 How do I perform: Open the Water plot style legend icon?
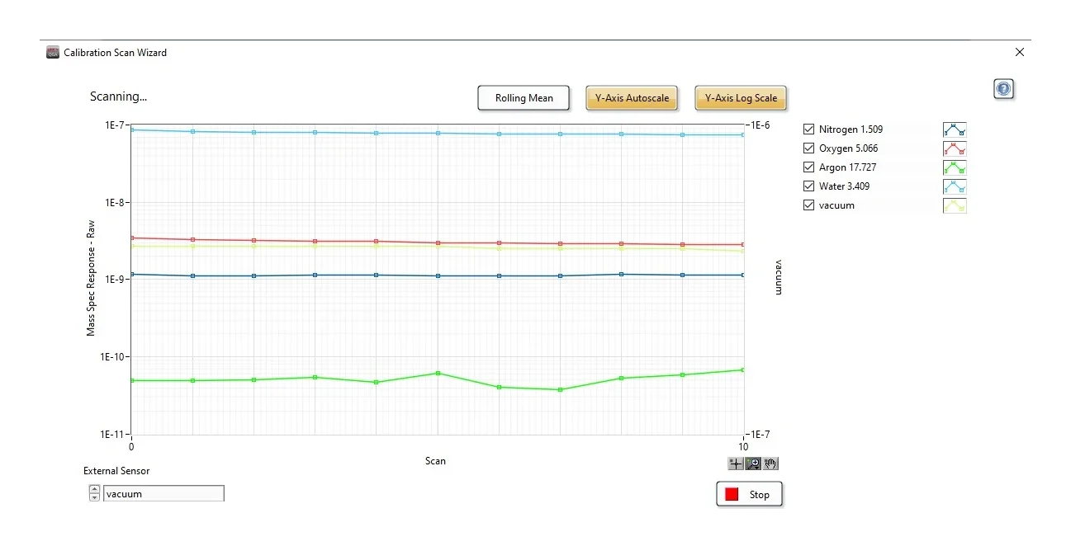955,186
